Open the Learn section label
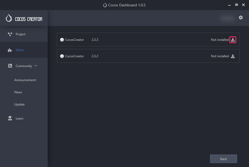 point(19,118)
